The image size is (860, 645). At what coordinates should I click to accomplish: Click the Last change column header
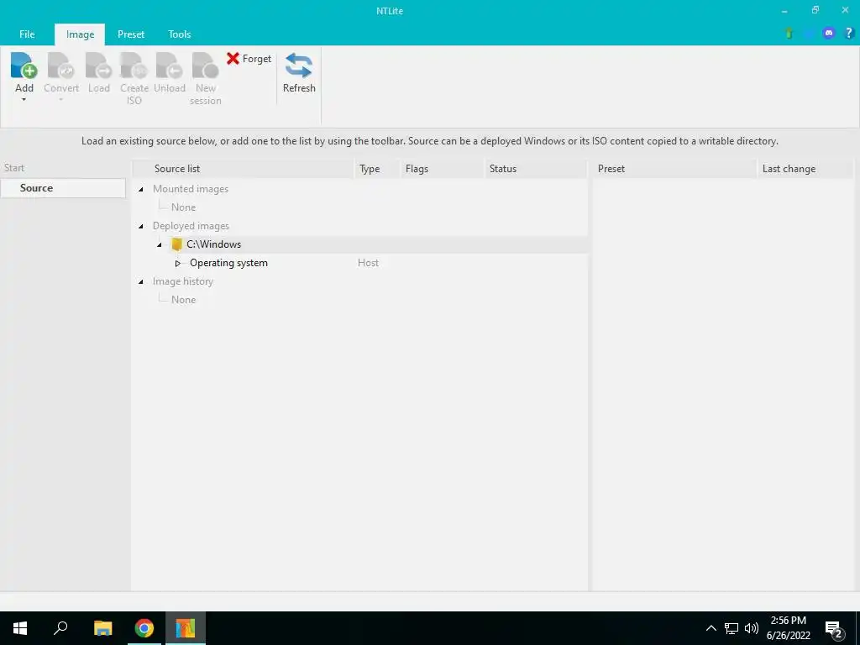coord(805,169)
